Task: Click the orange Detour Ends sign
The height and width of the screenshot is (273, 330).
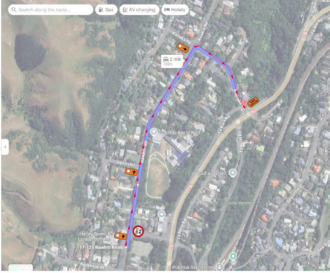Action: (x=253, y=102)
